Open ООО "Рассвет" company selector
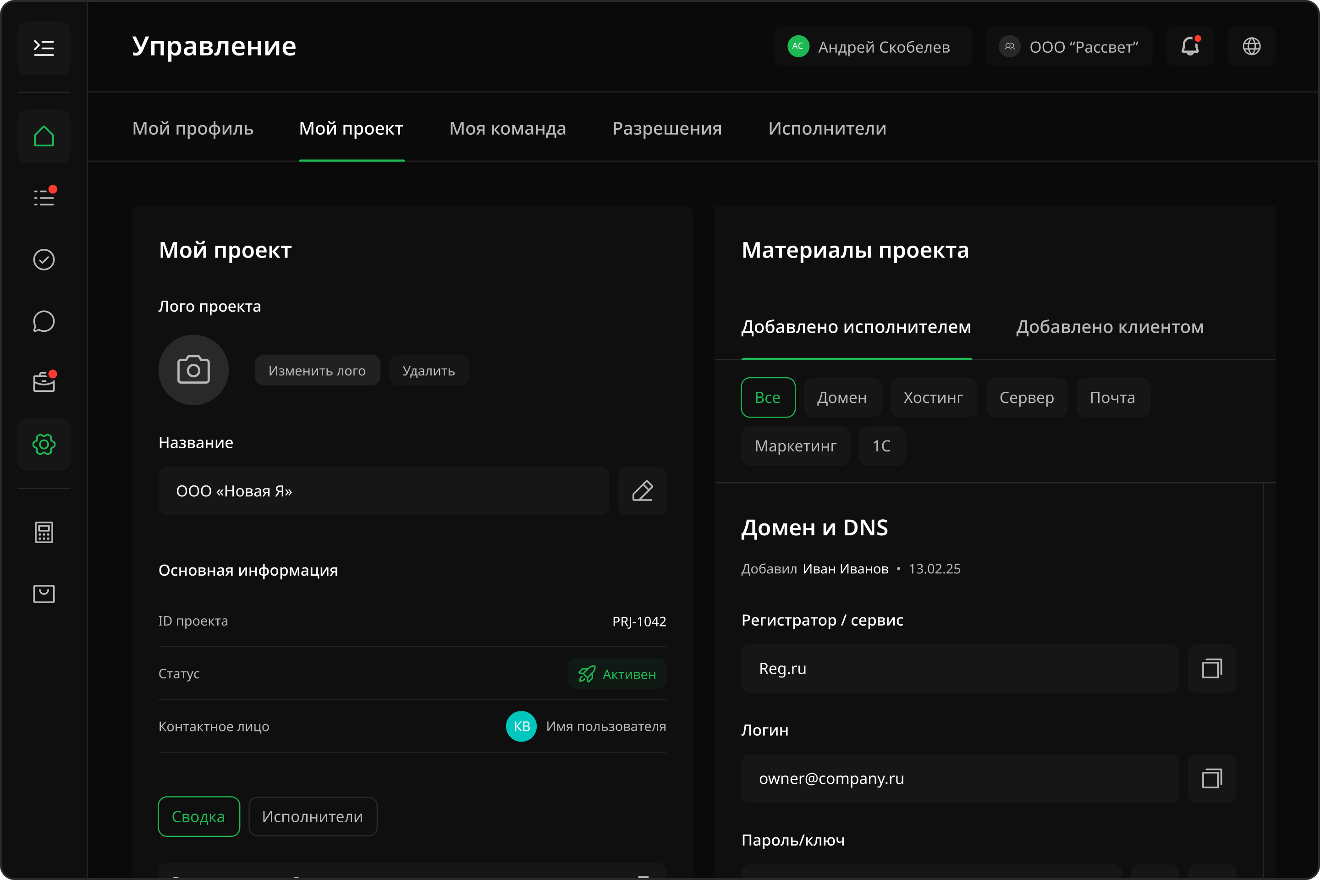 pos(1068,47)
